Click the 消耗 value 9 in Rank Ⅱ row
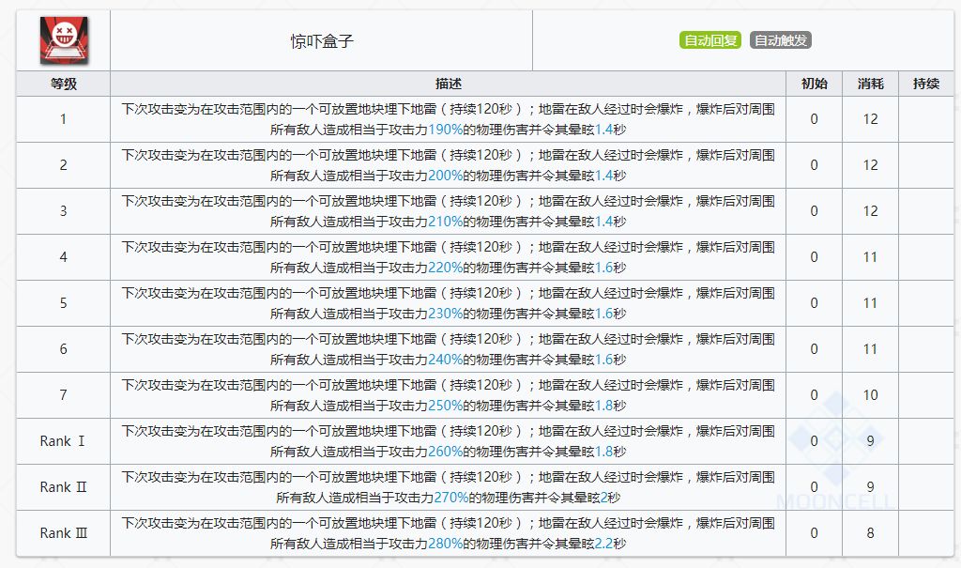 click(870, 487)
